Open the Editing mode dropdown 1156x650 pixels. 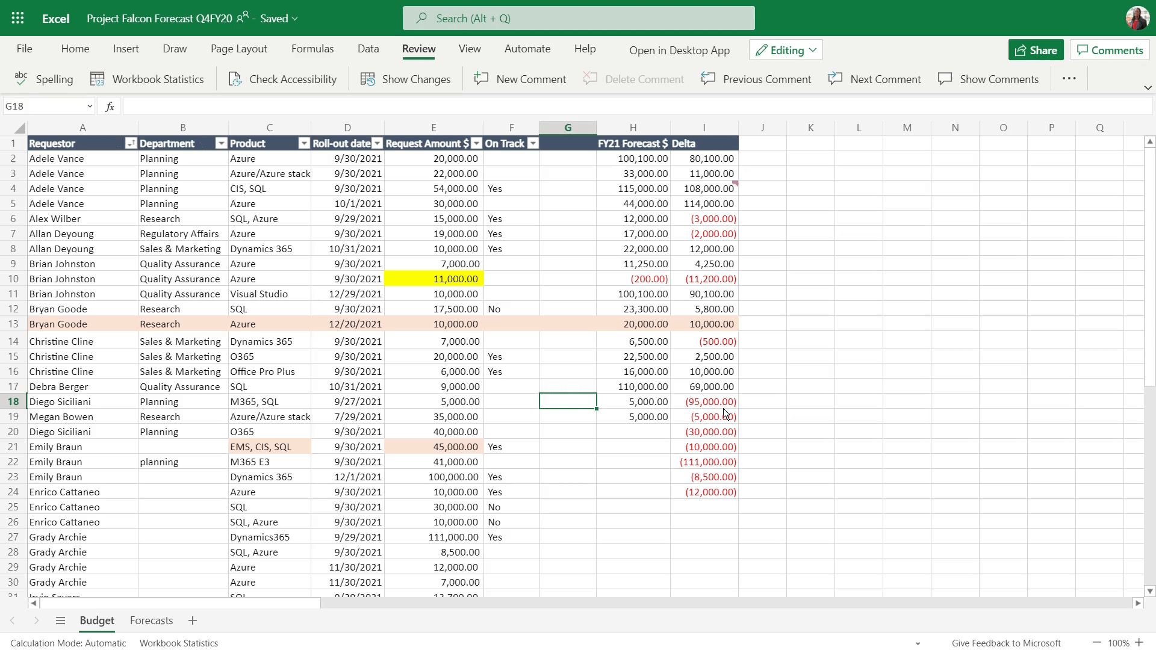click(786, 50)
